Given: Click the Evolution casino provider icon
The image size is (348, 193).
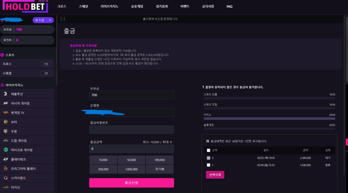Looking at the screenshot, I should (x=5, y=94).
